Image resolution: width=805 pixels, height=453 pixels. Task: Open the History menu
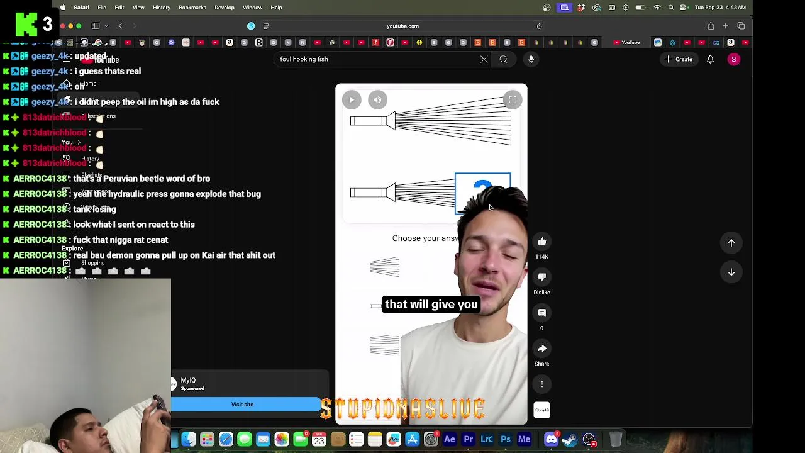coord(162,8)
